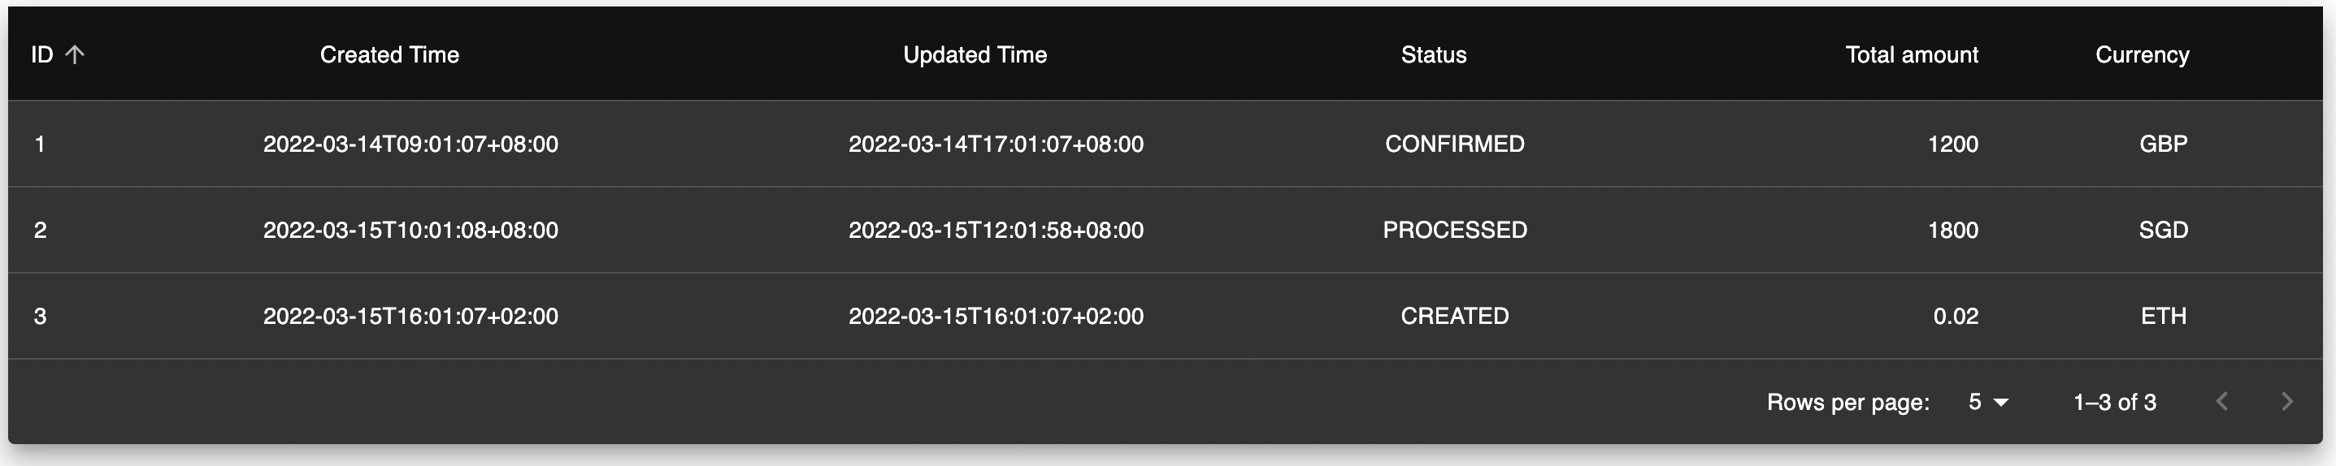Click total amount 0.02 cell

(1955, 317)
